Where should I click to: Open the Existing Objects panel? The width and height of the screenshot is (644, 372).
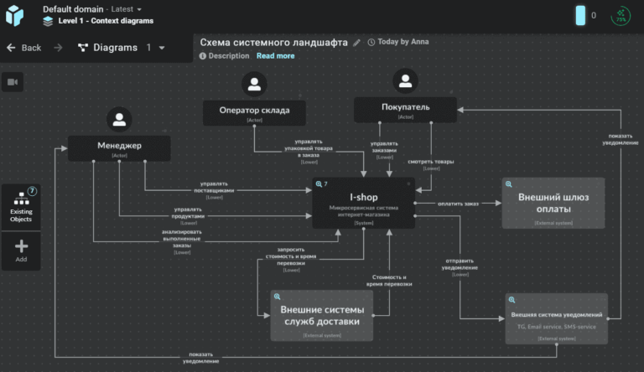[x=21, y=207]
